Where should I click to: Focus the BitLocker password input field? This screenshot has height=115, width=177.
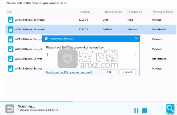pos(91,55)
